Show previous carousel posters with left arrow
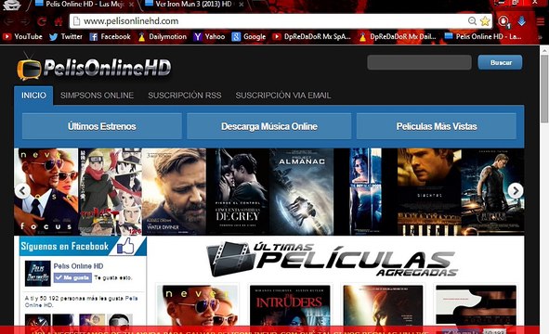Screen dimensions: 549x334 point(22,191)
